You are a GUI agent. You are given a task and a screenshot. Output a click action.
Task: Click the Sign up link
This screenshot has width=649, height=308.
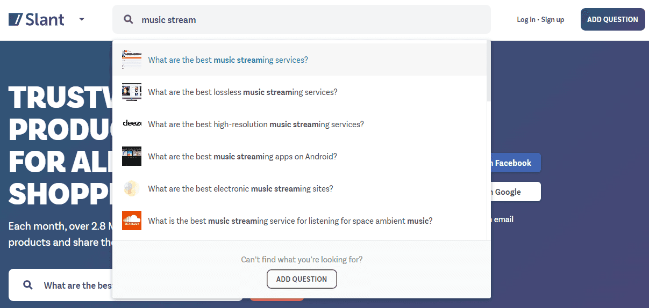[553, 19]
